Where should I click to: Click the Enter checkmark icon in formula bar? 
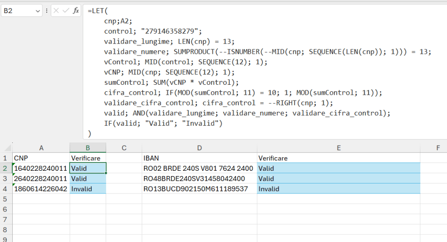click(66, 10)
